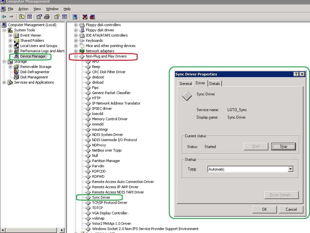Open the Help menu
310x233 pixels.
(x=67, y=9)
